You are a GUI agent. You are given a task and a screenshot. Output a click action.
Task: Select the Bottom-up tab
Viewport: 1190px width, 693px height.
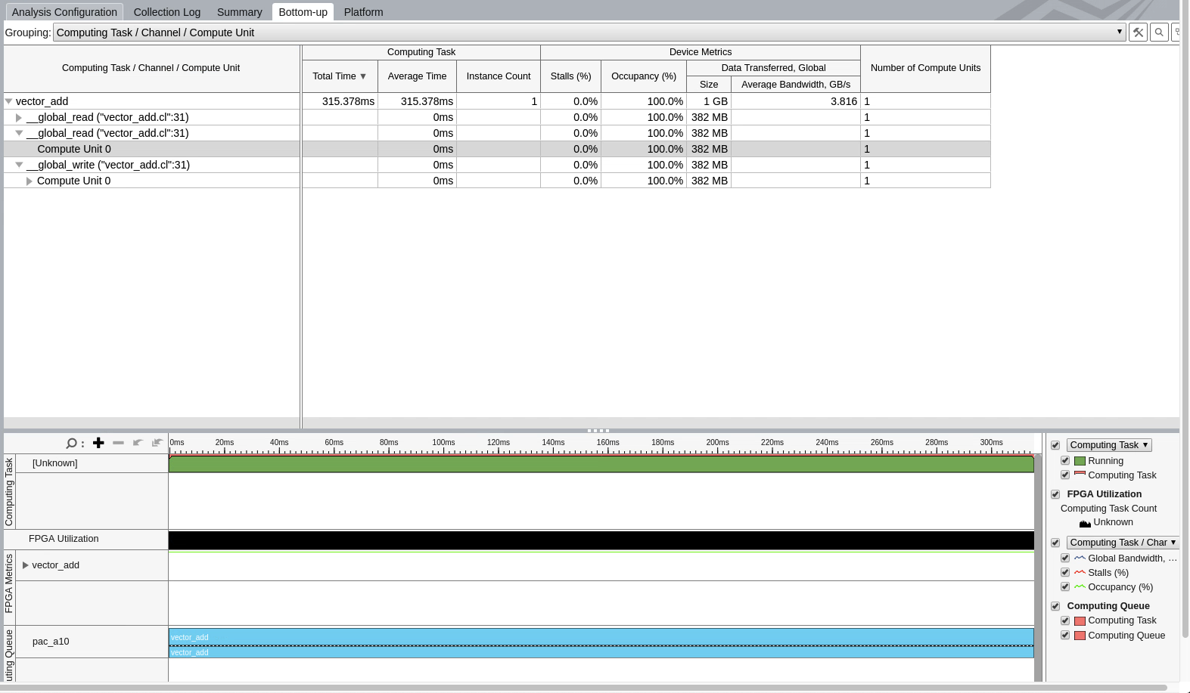click(303, 12)
